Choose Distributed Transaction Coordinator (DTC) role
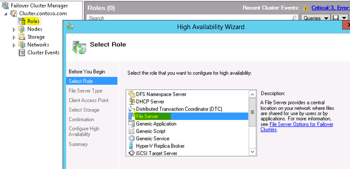 179,109
